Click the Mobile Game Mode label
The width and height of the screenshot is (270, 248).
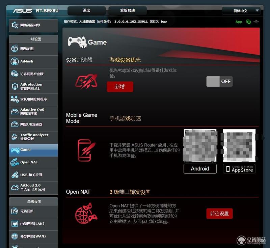82,118
